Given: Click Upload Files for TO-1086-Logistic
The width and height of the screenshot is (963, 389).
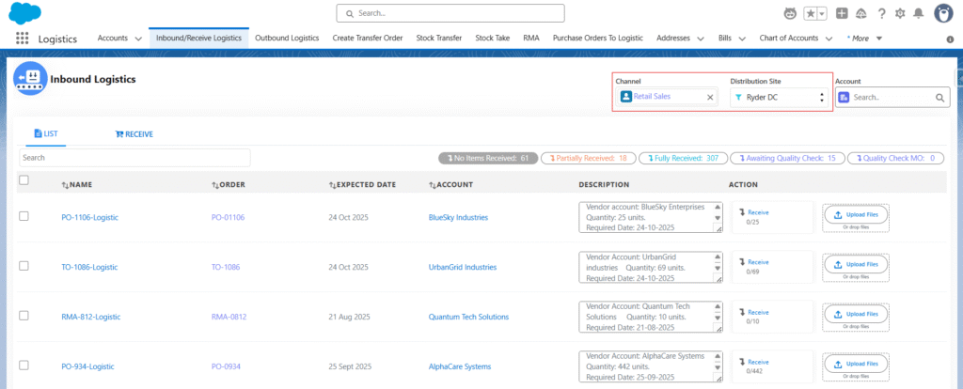Looking at the screenshot, I should click(856, 265).
